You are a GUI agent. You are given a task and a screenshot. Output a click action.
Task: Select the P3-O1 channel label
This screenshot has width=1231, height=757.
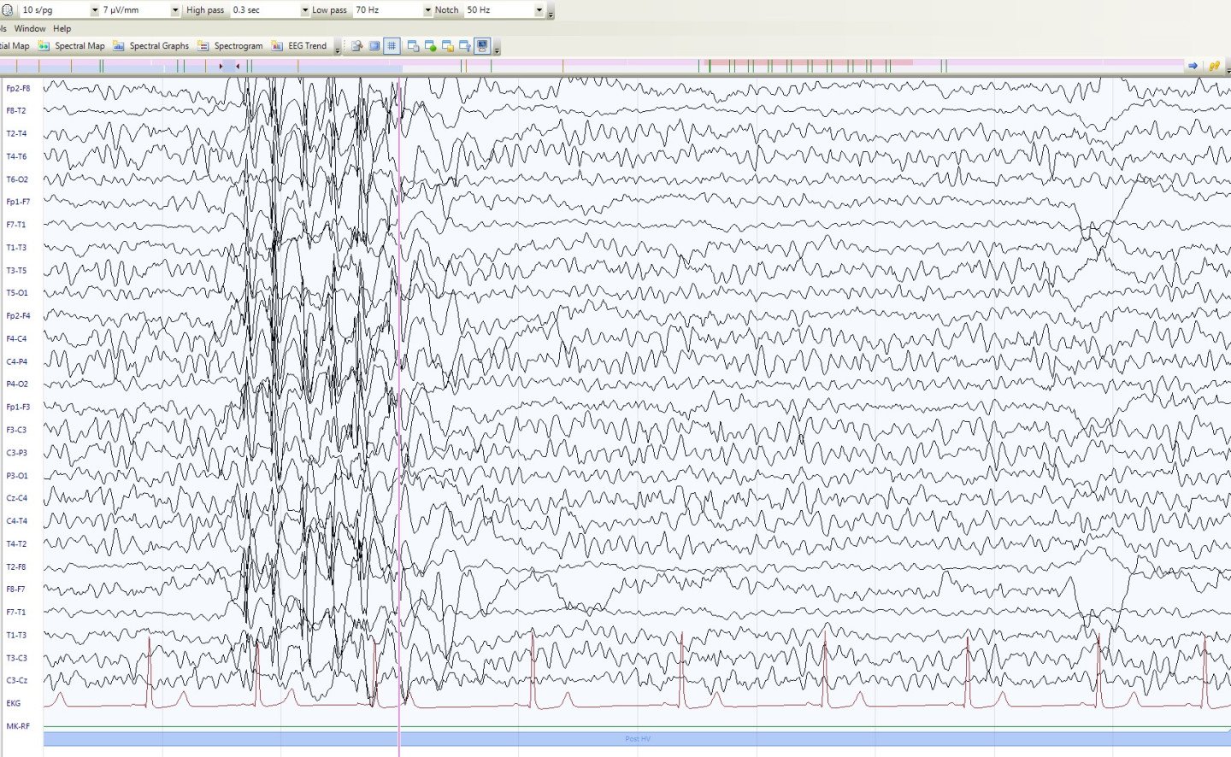pos(17,475)
